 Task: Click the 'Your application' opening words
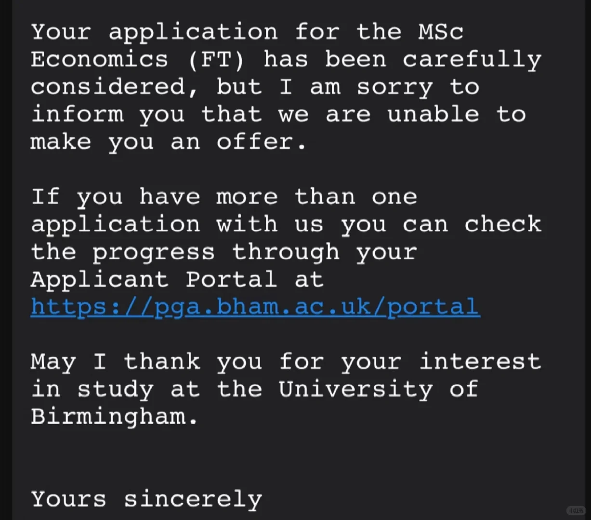point(154,32)
